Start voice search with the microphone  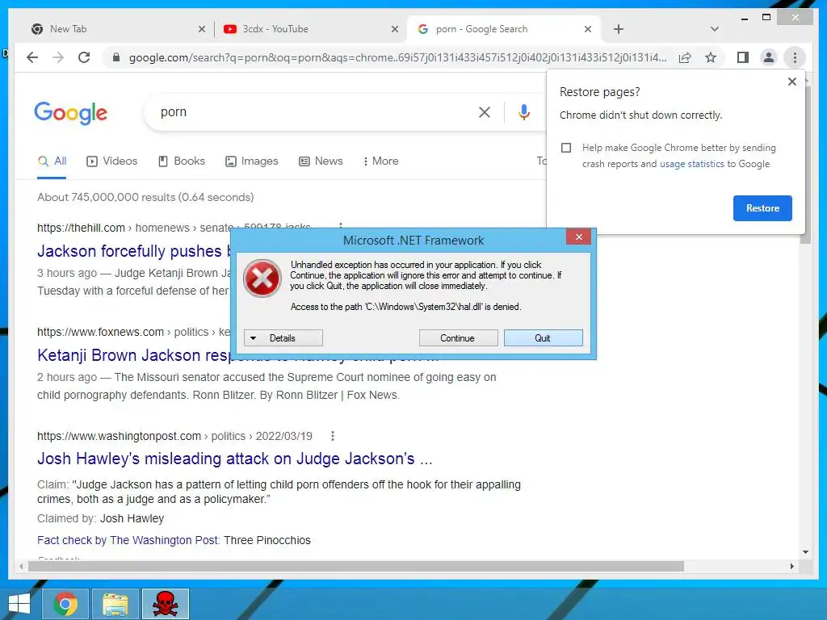coord(523,111)
